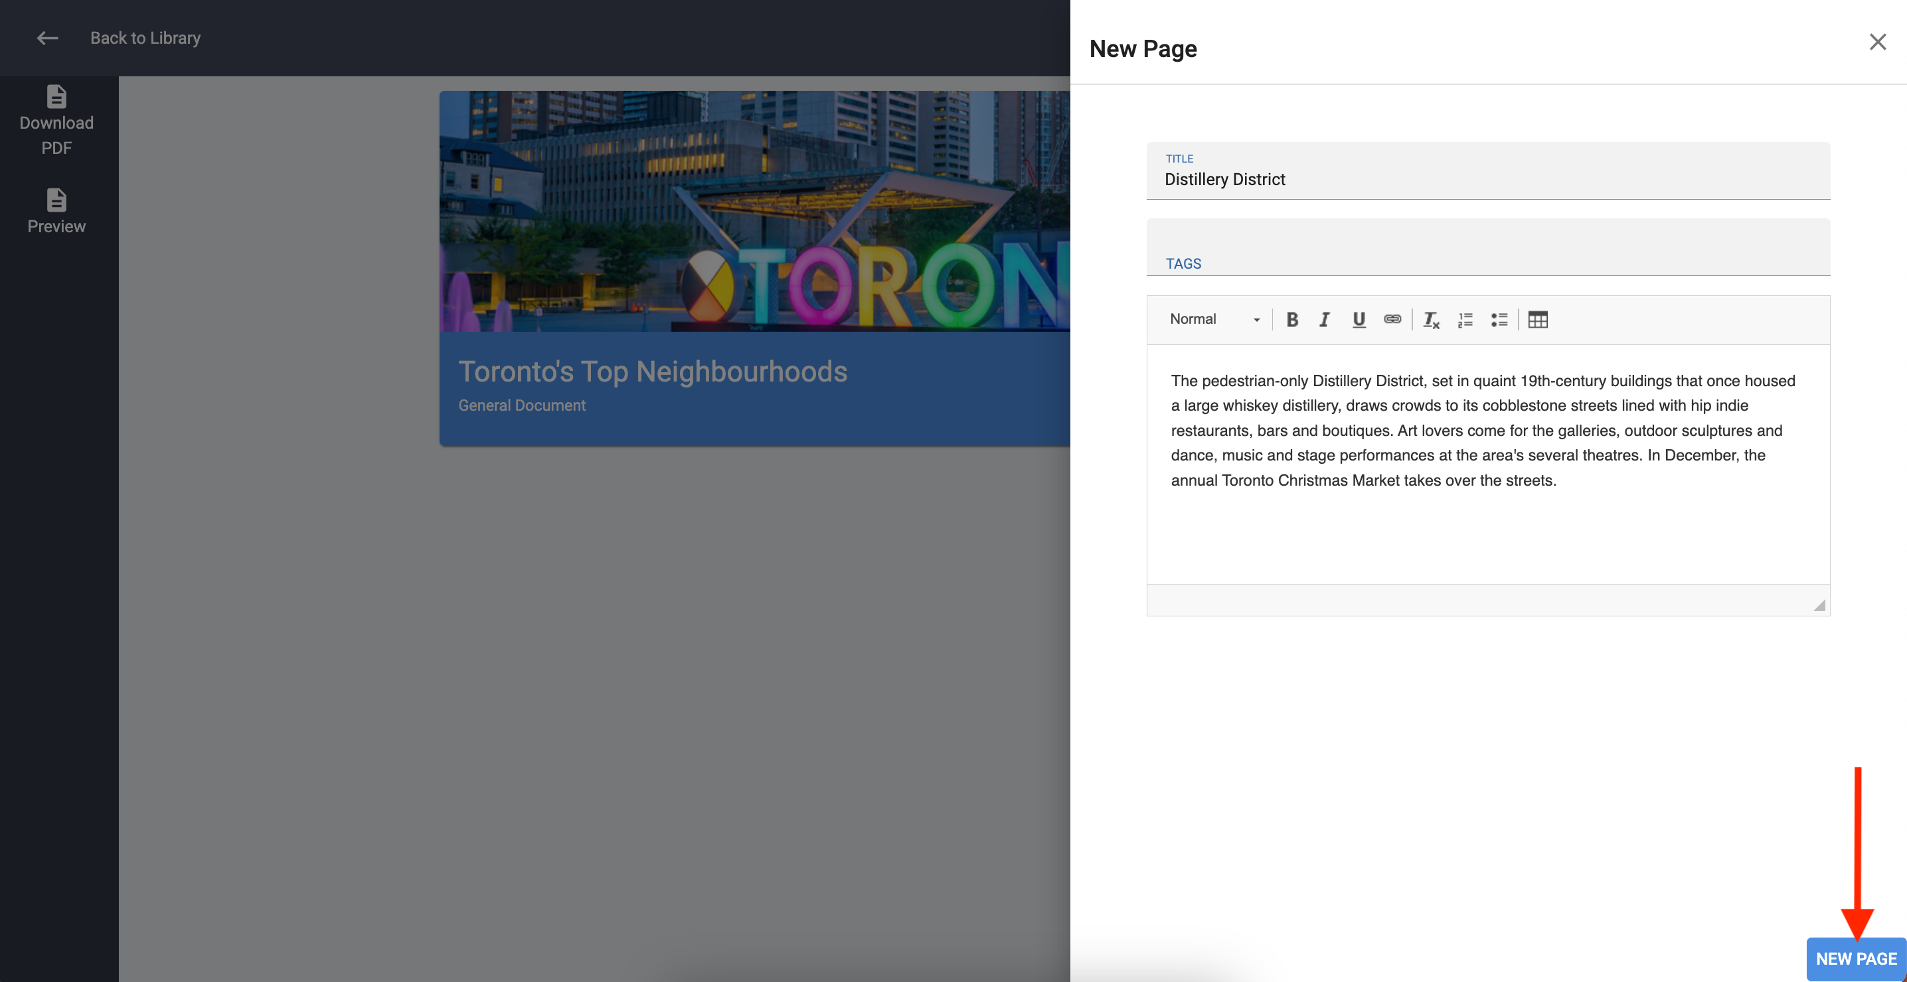Viewport: 1907px width, 982px height.
Task: Click the Toronto sign cover image
Action: point(754,211)
